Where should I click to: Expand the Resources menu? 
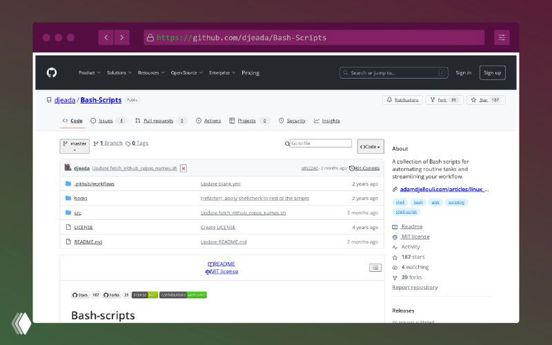151,73
